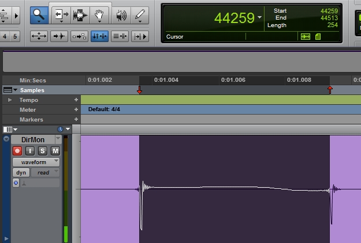Click the Start value field 44259
Image resolution: width=361 pixels, height=243 pixels.
pos(329,11)
